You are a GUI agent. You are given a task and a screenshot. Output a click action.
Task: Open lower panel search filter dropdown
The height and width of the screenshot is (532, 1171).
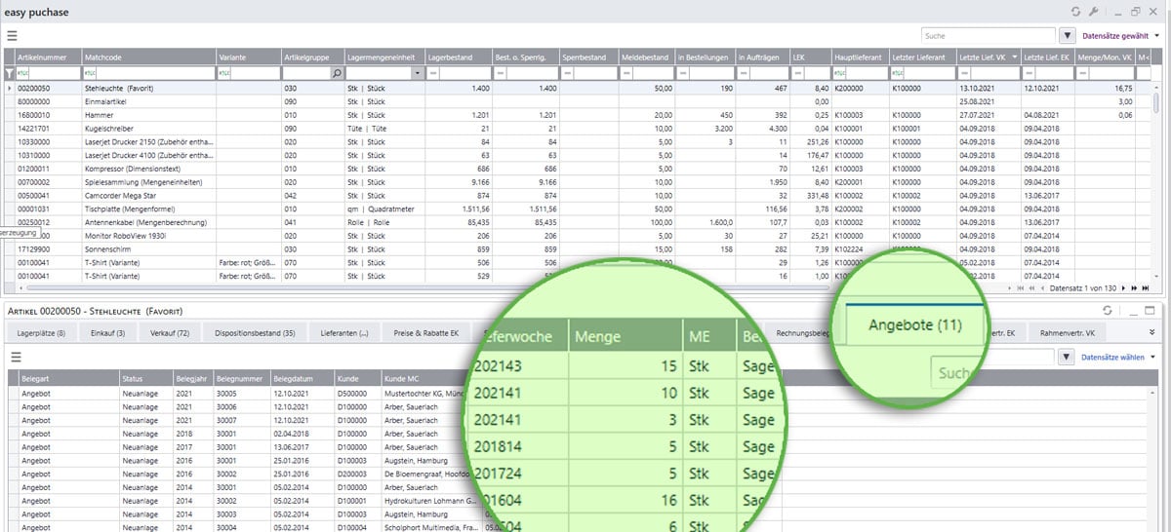point(1068,358)
